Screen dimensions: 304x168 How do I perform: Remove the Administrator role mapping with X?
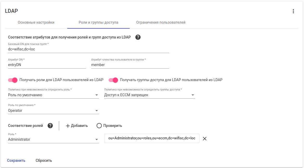tap(205, 139)
